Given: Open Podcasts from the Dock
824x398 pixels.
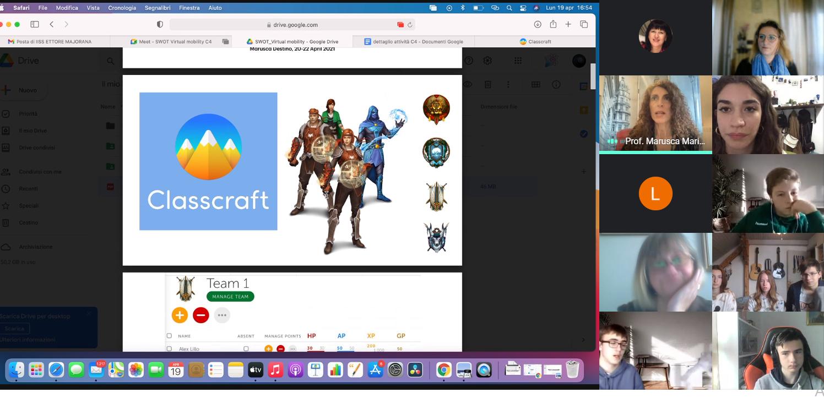Looking at the screenshot, I should coord(295,370).
